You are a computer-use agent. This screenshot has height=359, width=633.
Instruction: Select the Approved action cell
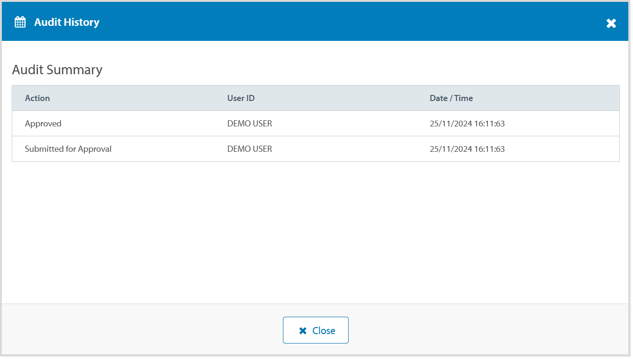(43, 124)
